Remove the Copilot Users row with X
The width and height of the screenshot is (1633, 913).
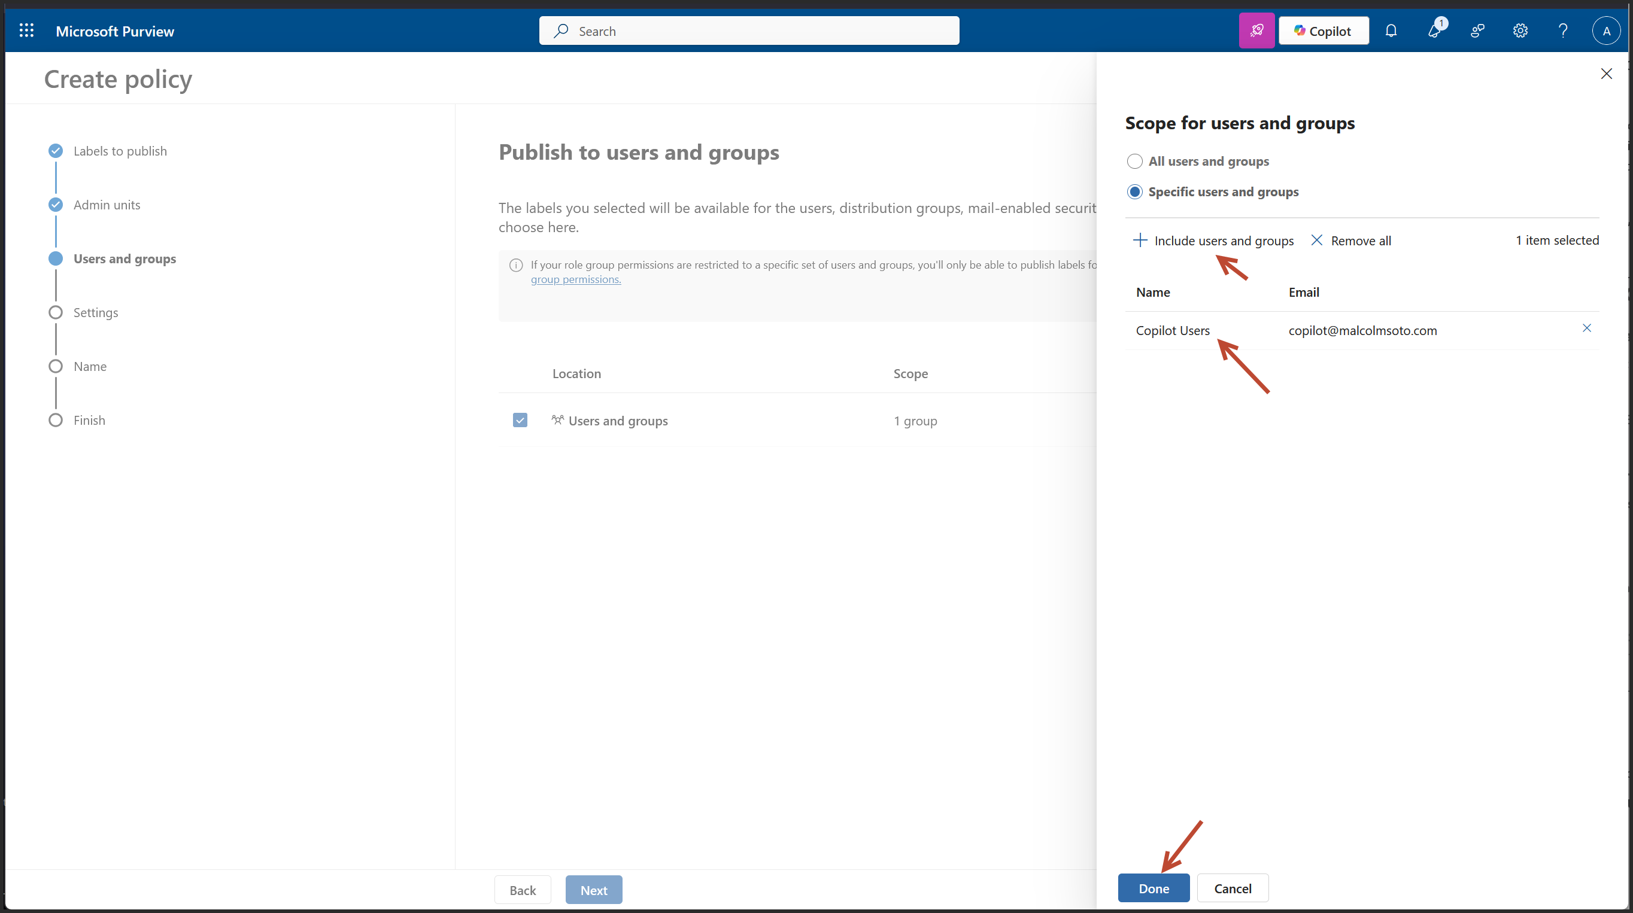point(1587,327)
